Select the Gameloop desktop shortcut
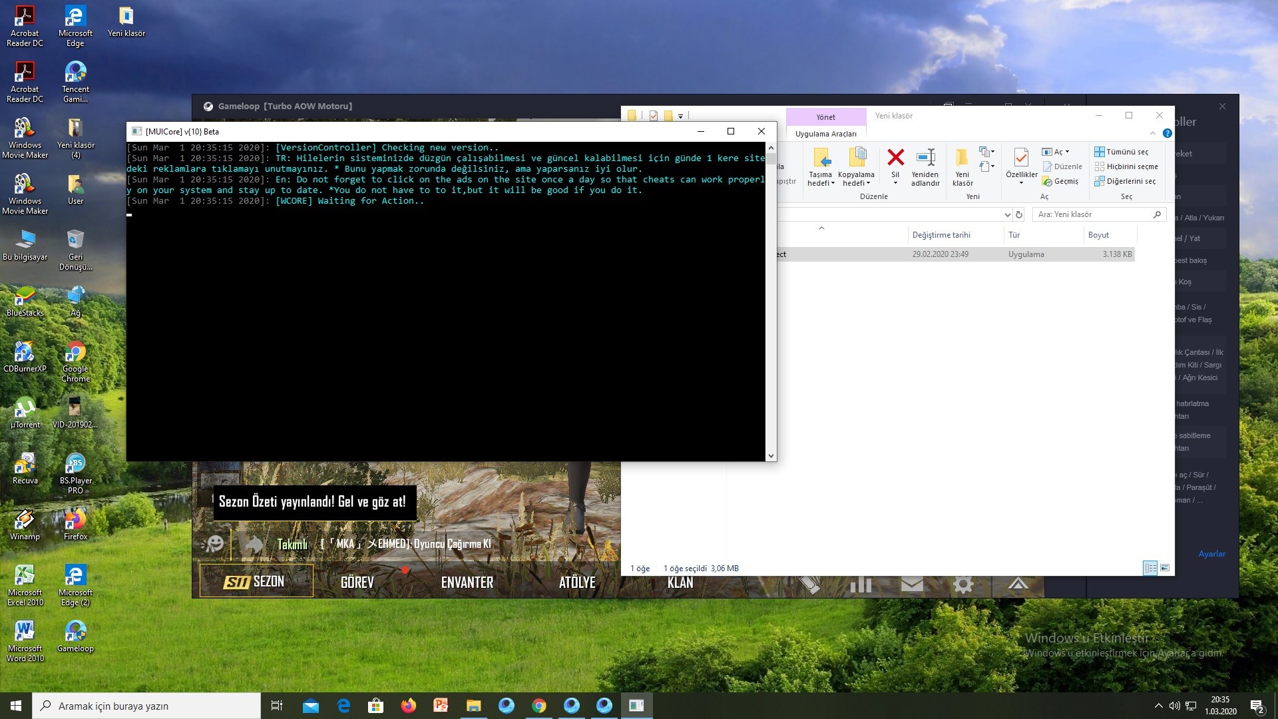 [x=75, y=636]
